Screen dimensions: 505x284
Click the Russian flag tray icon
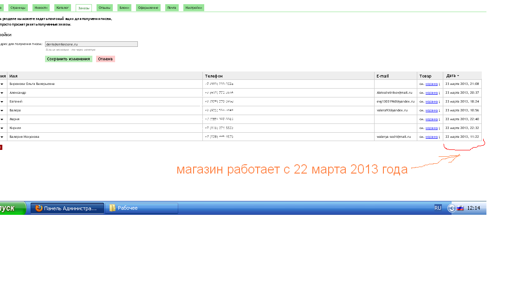coord(460,208)
